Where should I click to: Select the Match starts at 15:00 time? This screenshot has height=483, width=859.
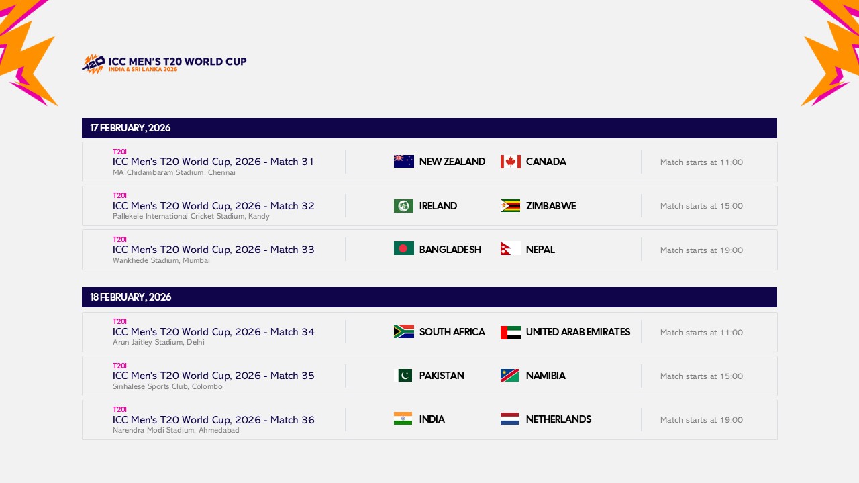coord(701,206)
